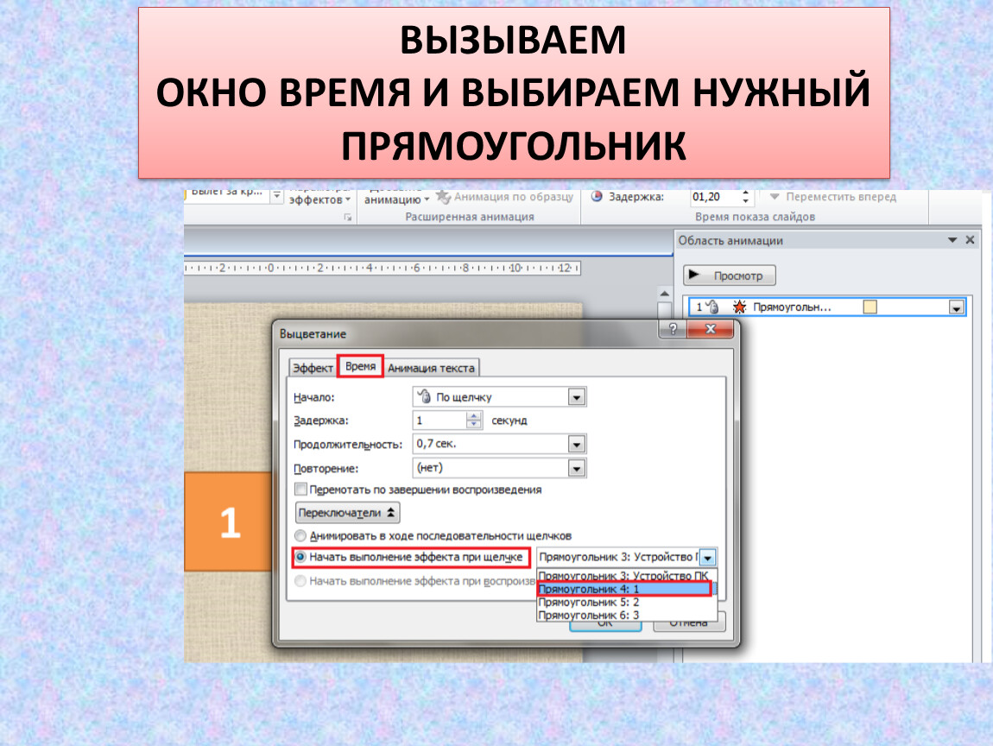Screen dimensions: 993x746
Task: Click the Анимация по образцу painter icon
Action: 443,197
